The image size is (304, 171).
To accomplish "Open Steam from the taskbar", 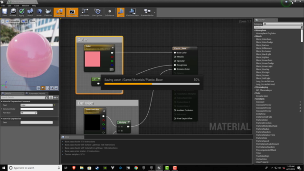I will 97,168.
